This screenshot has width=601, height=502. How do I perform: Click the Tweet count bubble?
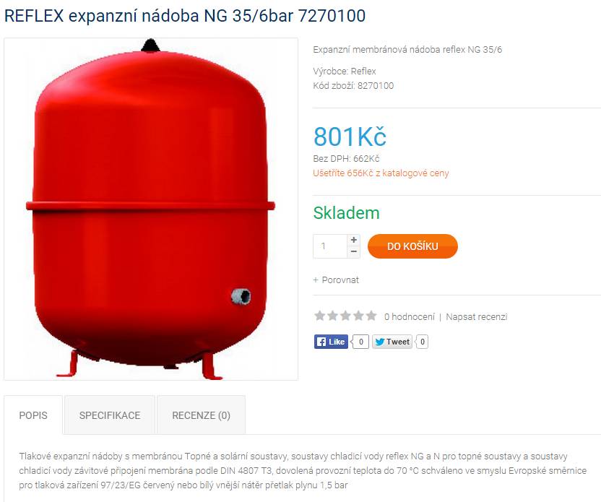click(422, 342)
